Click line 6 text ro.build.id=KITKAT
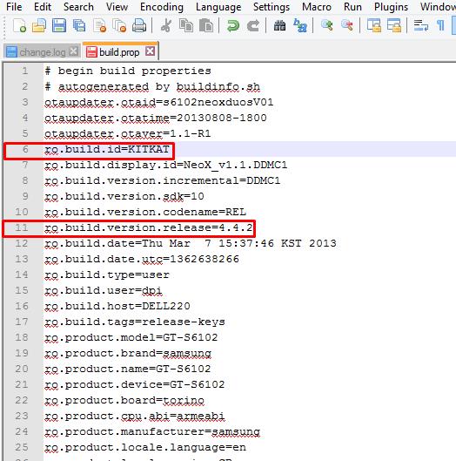The image size is (456, 461). coord(107,149)
